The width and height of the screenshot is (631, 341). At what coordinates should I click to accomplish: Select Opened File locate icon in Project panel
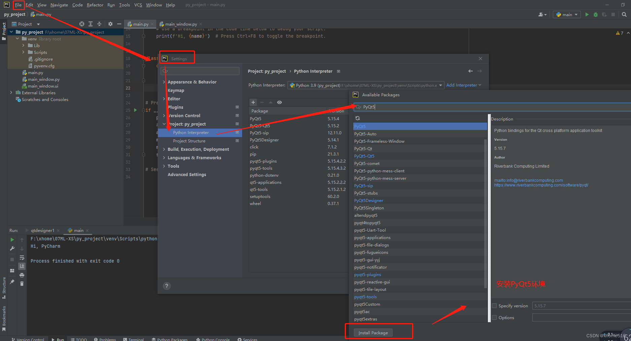(82, 24)
